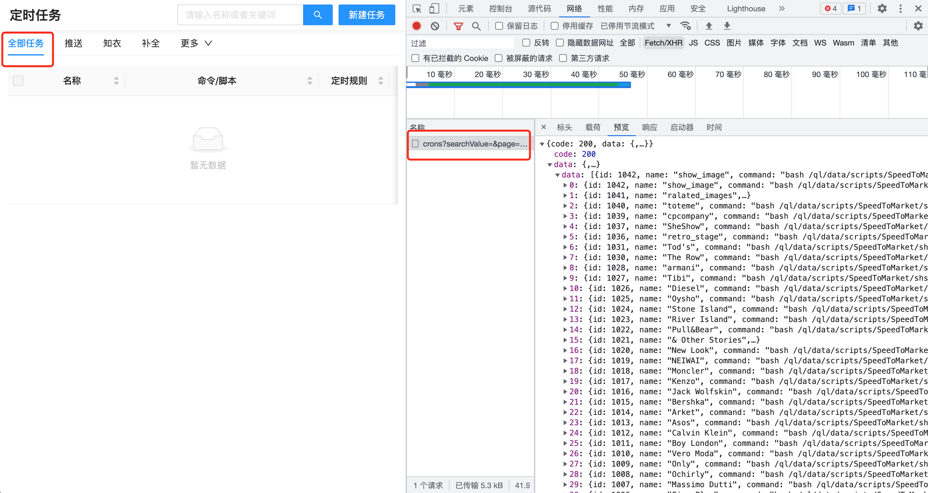Switch to the 推送 tab

74,43
